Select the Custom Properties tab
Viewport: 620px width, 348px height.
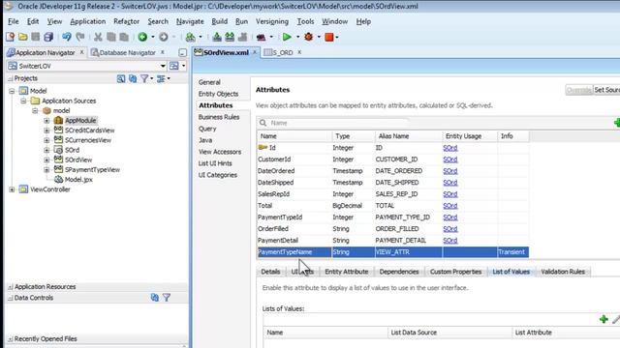coord(455,272)
